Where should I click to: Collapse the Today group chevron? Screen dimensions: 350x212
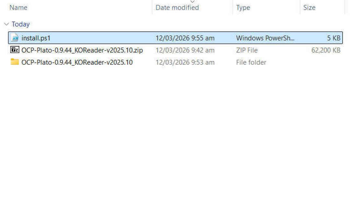[6, 24]
